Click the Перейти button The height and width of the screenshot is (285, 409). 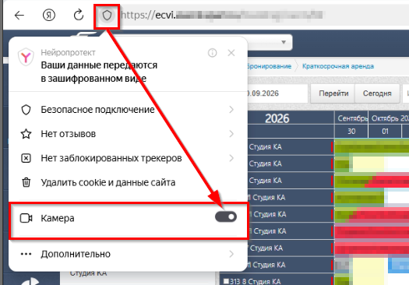tap(333, 93)
